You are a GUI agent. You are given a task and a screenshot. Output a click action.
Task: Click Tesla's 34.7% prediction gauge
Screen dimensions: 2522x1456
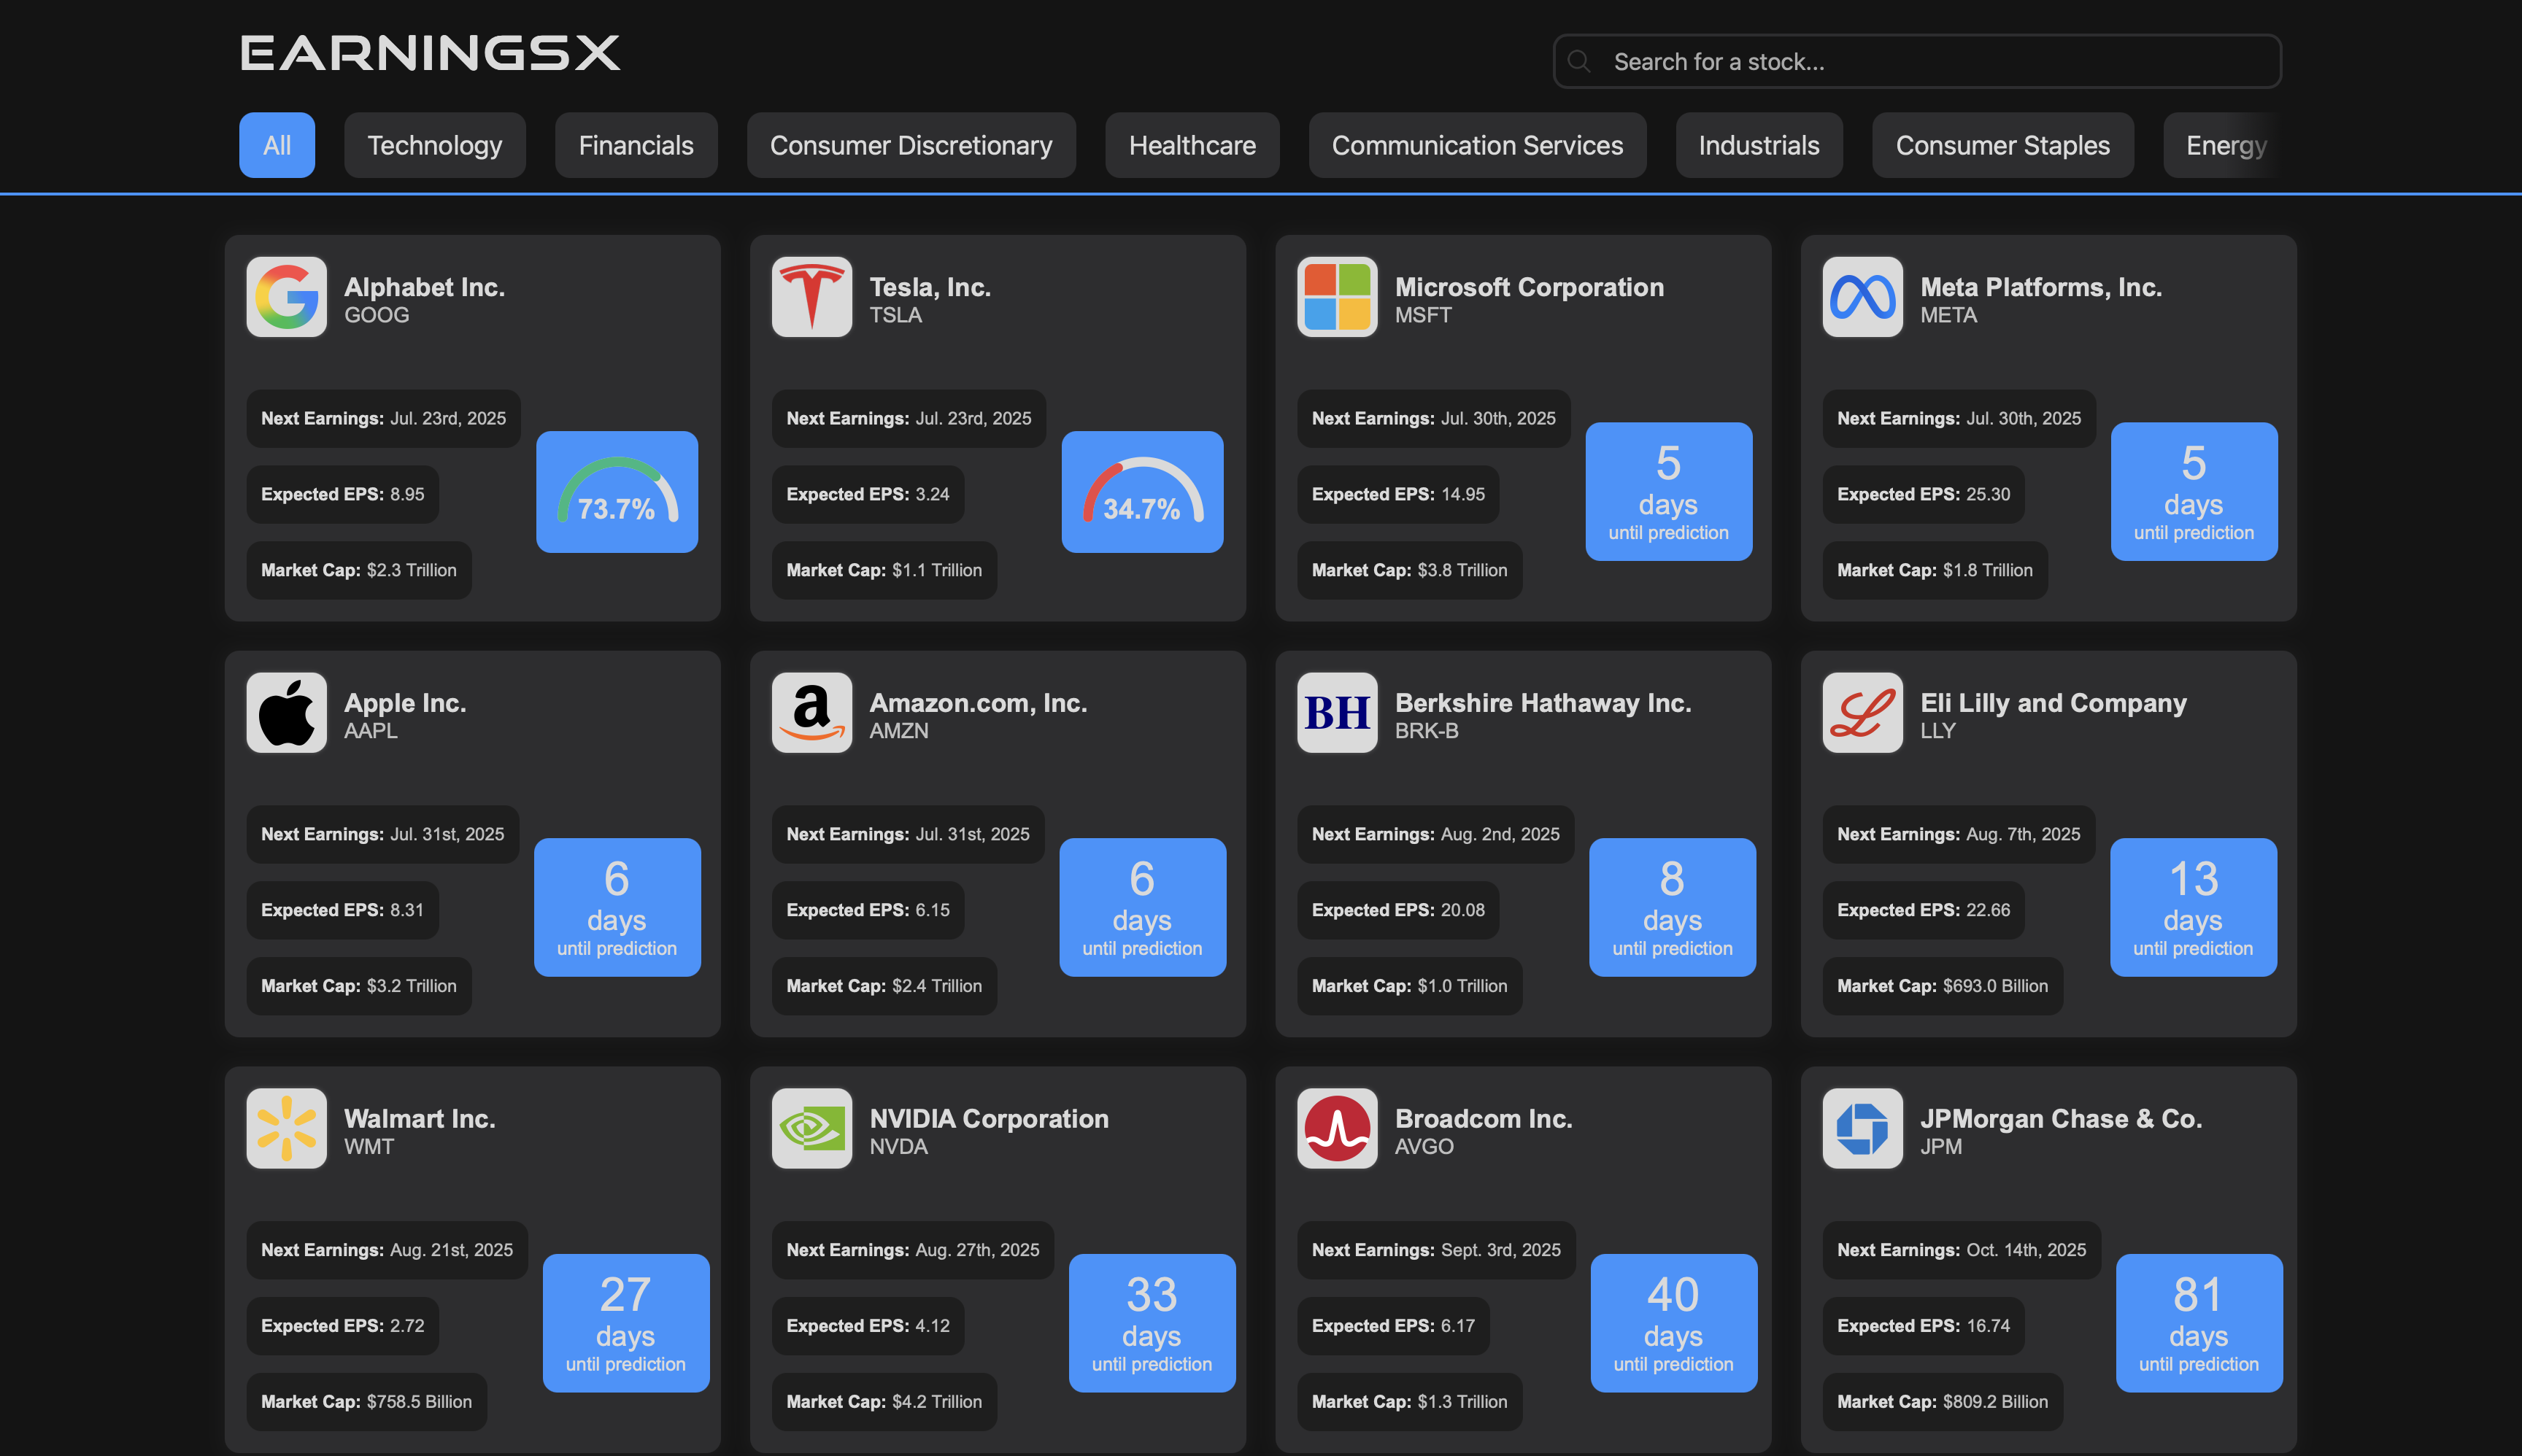click(x=1141, y=491)
